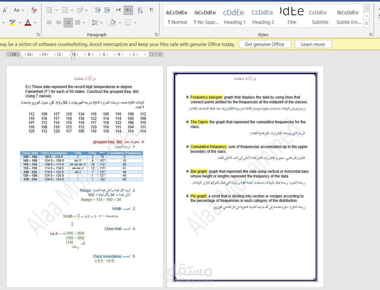Click the Shrink Font icon
The image size is (380, 290).
pos(5,10)
